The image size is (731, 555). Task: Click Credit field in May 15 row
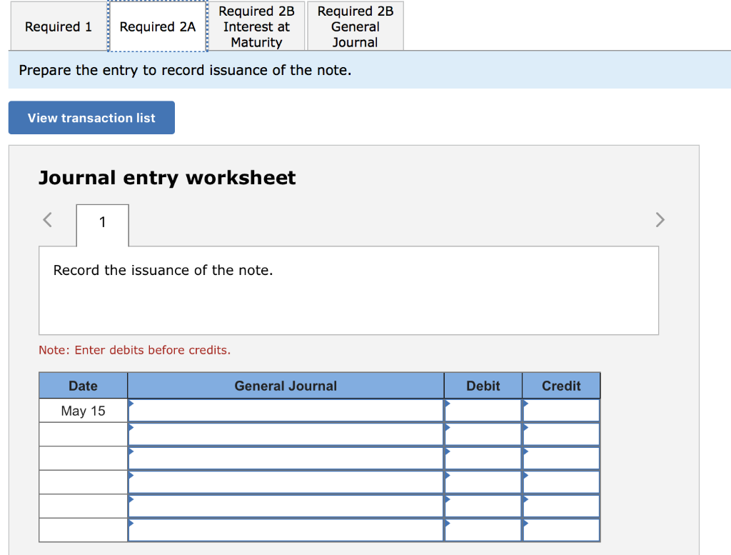561,411
